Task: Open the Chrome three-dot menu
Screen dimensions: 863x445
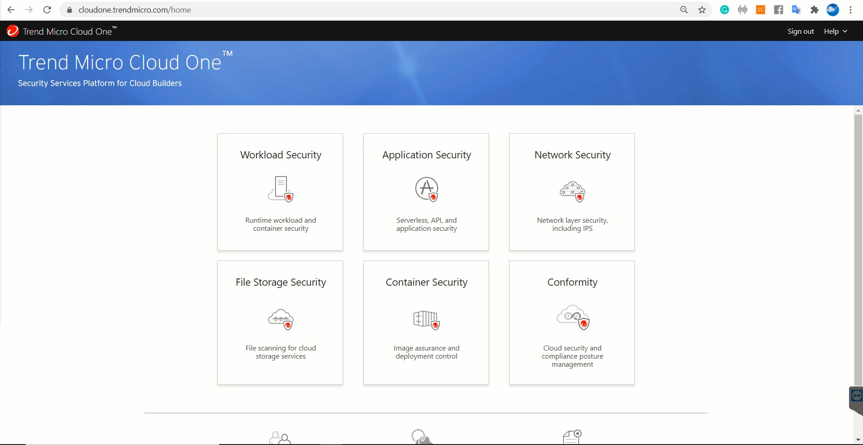Action: point(850,10)
